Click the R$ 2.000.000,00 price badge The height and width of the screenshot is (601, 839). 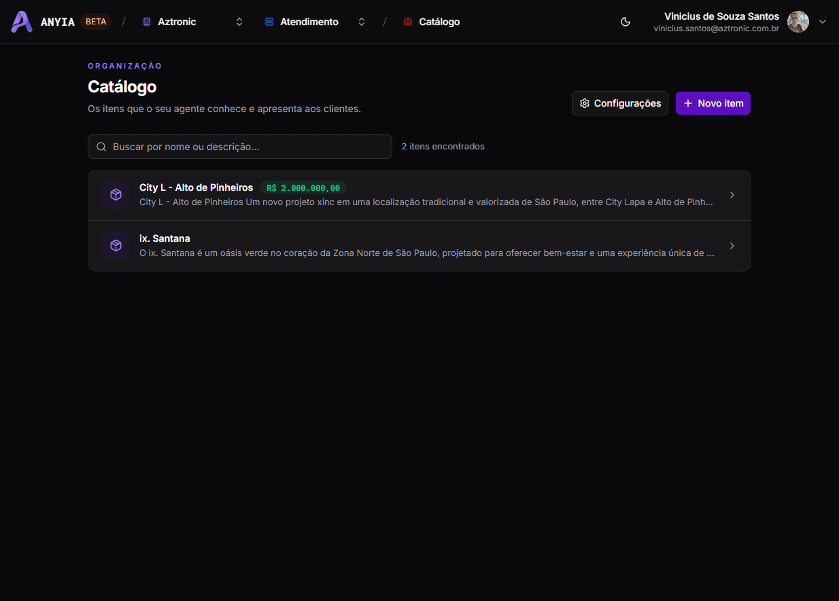(x=303, y=188)
